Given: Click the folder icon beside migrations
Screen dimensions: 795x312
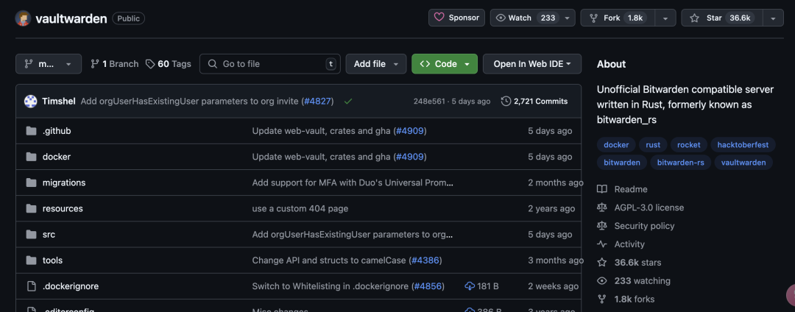Looking at the screenshot, I should 32,182.
